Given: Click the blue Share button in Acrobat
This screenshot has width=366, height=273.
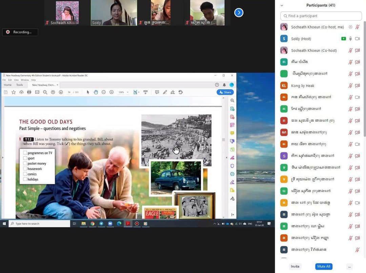Looking at the screenshot, I should pyautogui.click(x=225, y=92).
